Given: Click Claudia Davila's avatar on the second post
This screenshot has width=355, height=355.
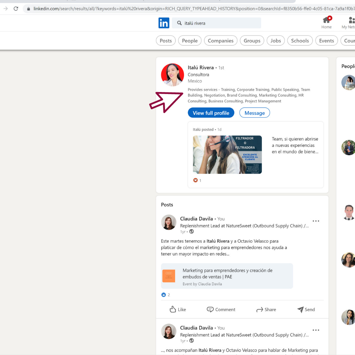Looking at the screenshot, I should [x=169, y=331].
